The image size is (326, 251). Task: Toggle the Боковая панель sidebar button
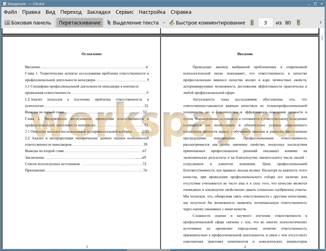click(x=28, y=23)
